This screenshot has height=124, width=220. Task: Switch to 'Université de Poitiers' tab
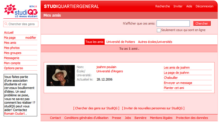pyautogui.click(x=120, y=42)
